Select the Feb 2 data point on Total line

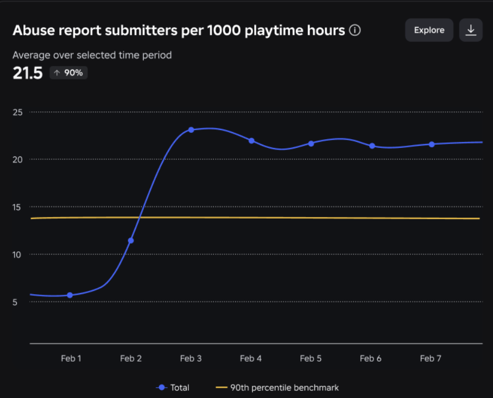(131, 240)
